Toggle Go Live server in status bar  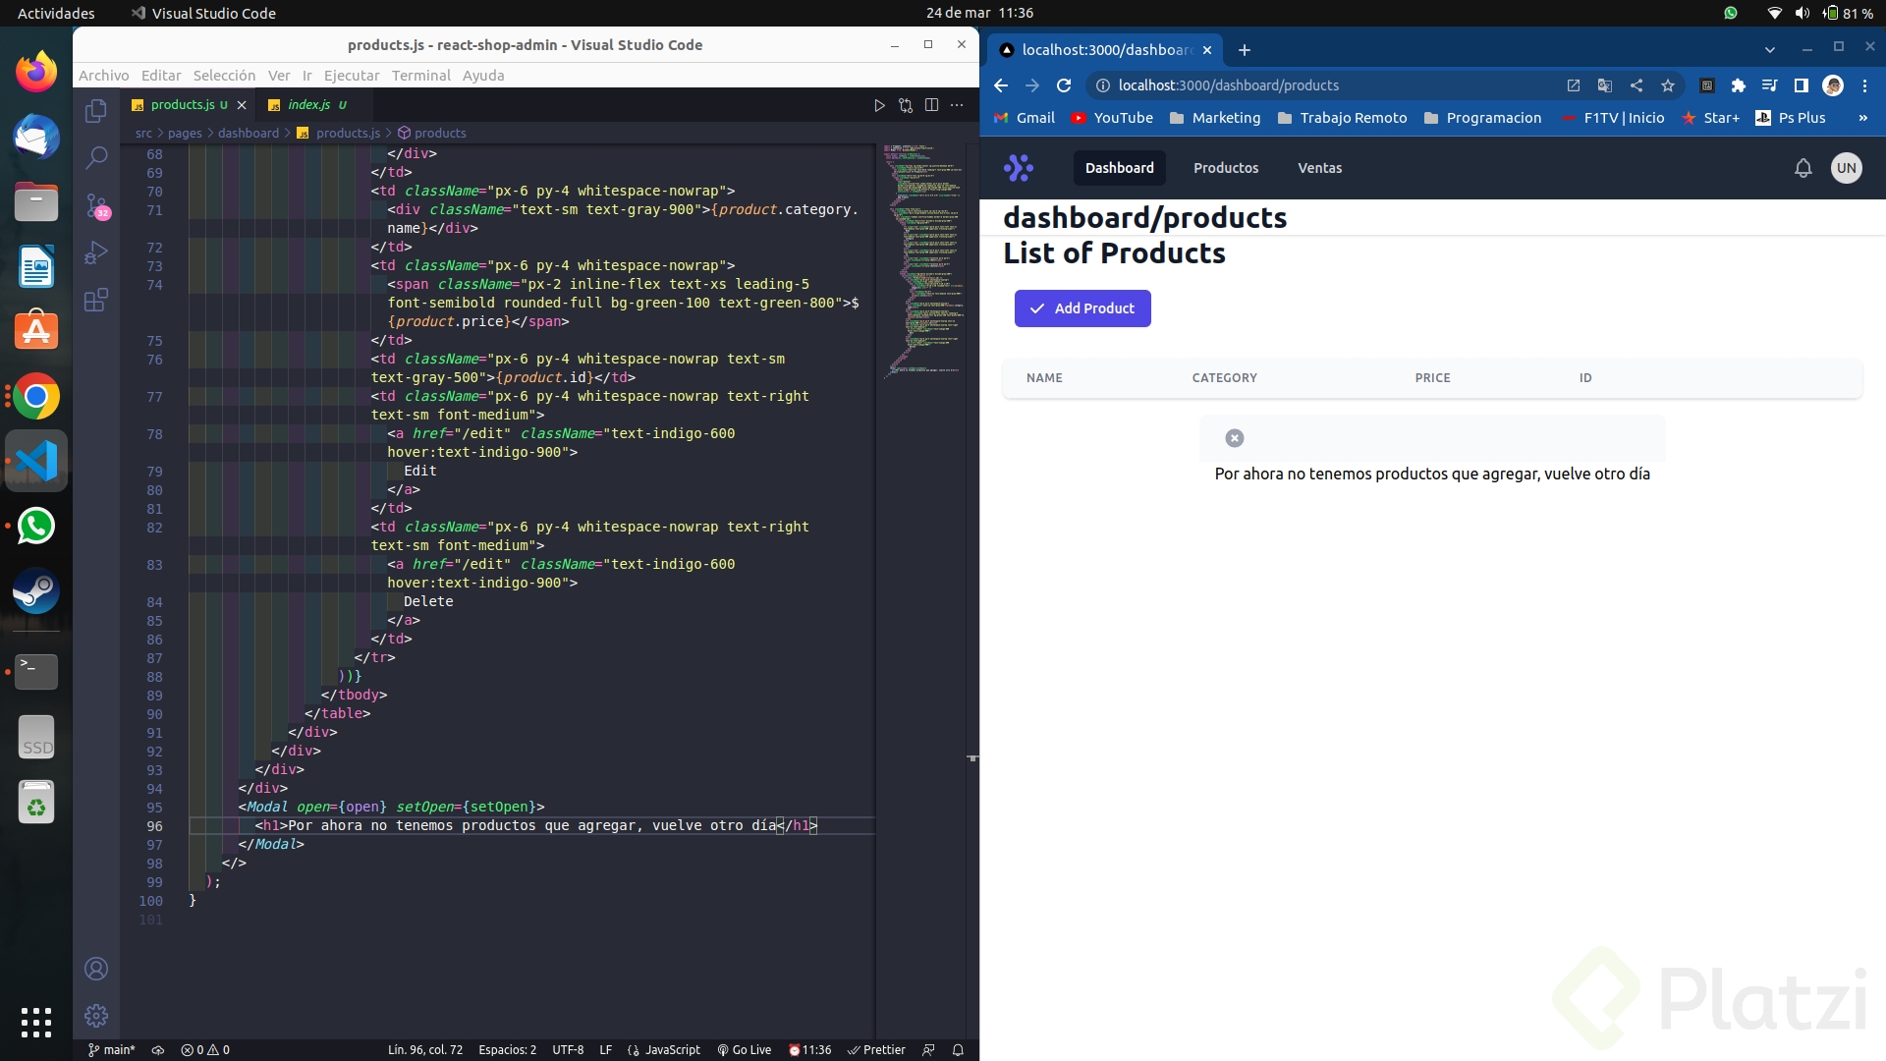tap(744, 1049)
